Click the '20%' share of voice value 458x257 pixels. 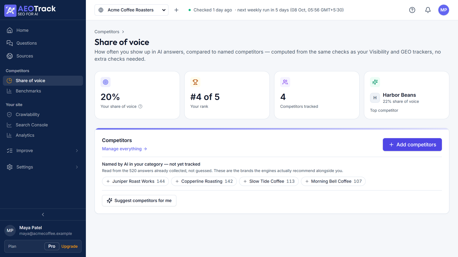(110, 97)
